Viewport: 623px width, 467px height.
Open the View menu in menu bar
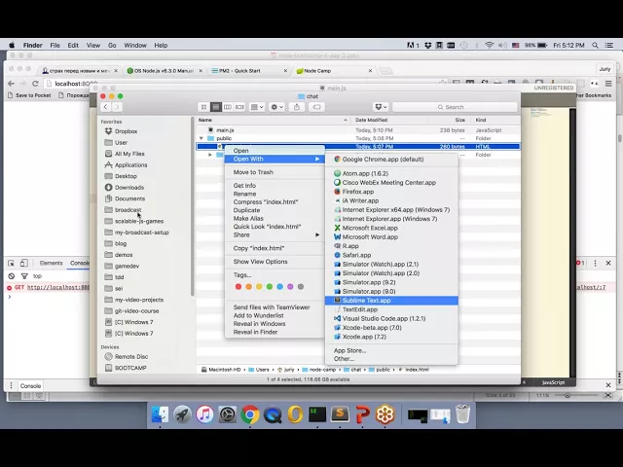coord(93,46)
